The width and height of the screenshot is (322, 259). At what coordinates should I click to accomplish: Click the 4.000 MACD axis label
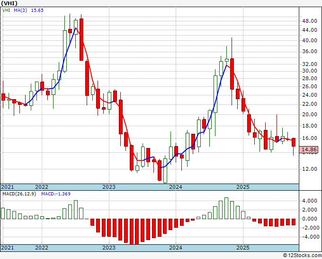pyautogui.click(x=310, y=201)
